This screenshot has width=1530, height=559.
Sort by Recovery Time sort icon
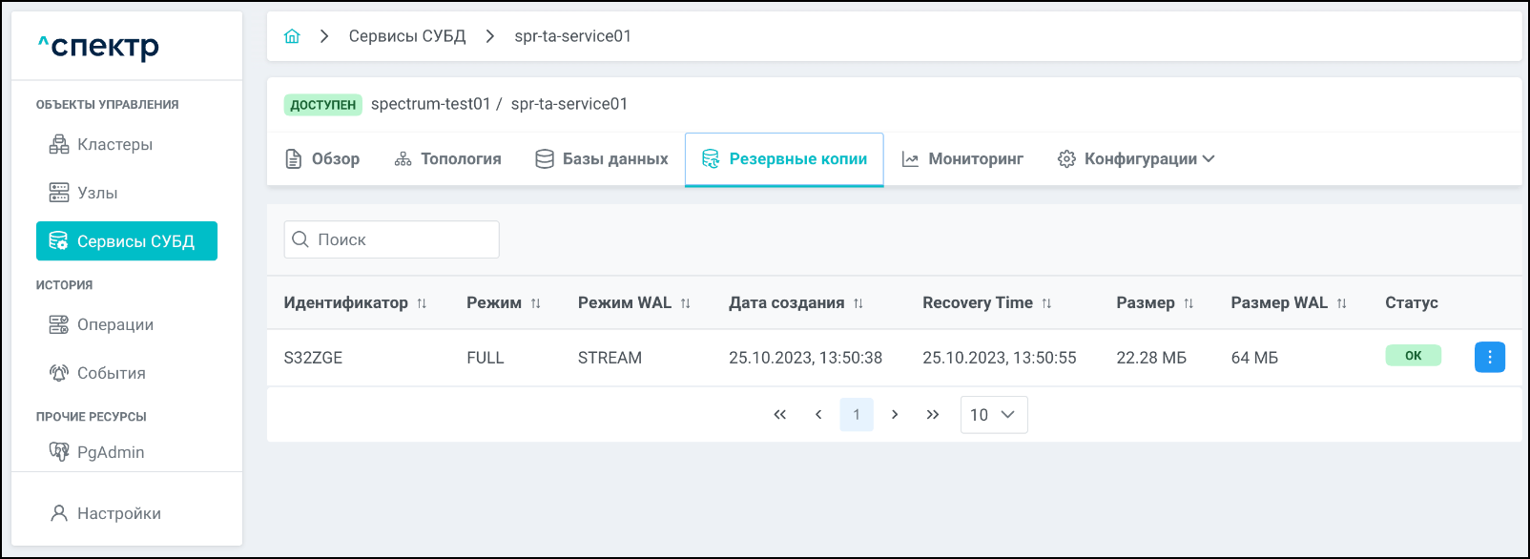click(1046, 303)
